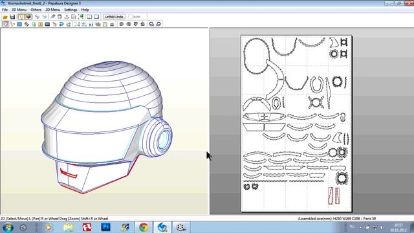Click the pen-shaped edge tool icon
This screenshot has width=414, height=233.
53,17
